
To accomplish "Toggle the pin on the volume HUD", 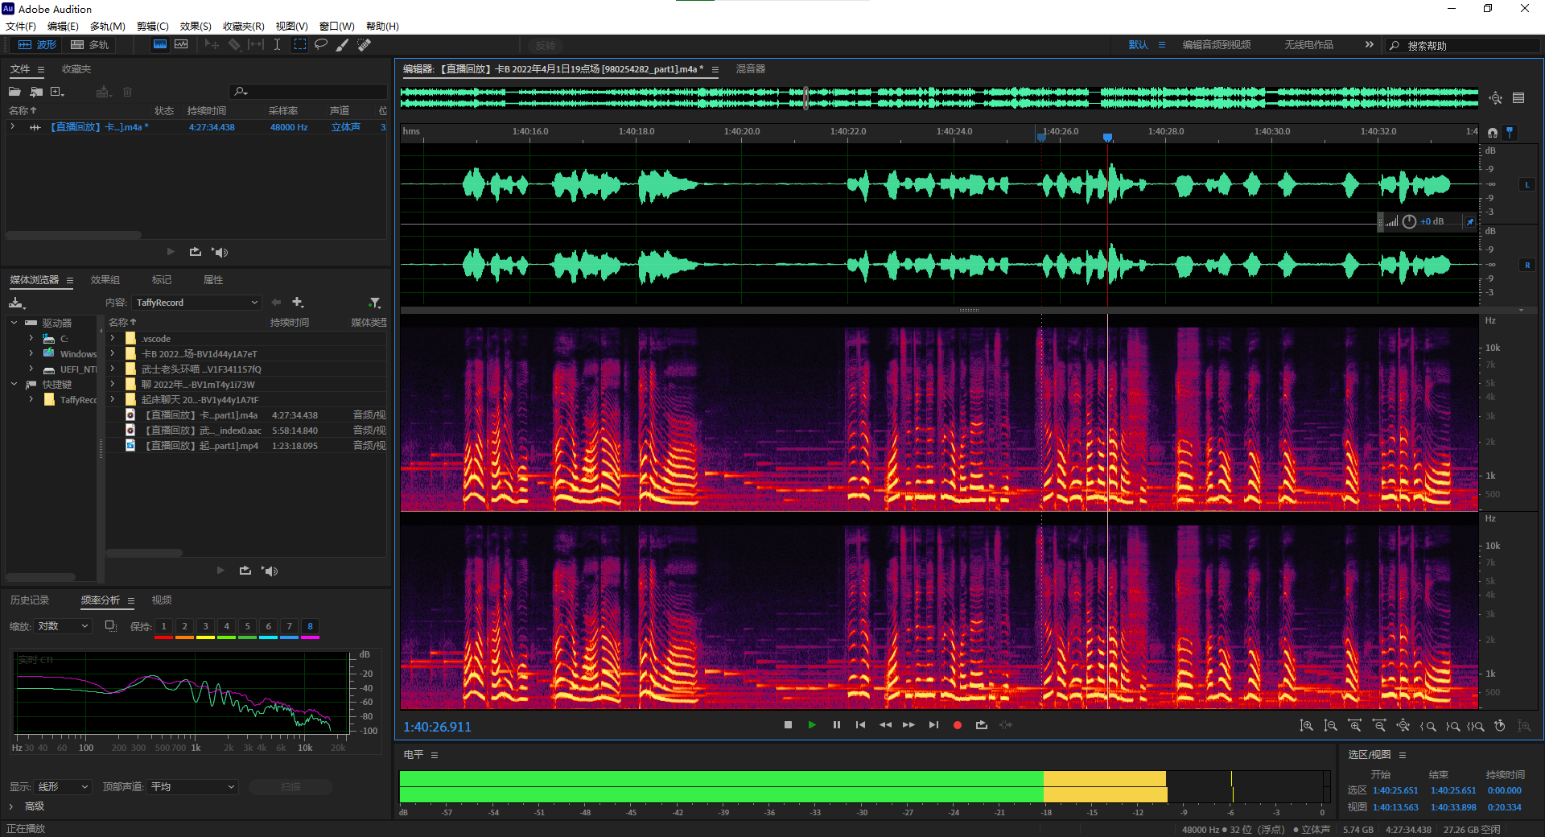I will tap(1470, 222).
